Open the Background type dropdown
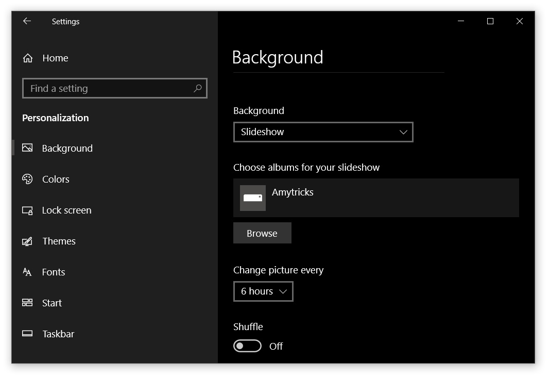The width and height of the screenshot is (549, 376). click(323, 132)
